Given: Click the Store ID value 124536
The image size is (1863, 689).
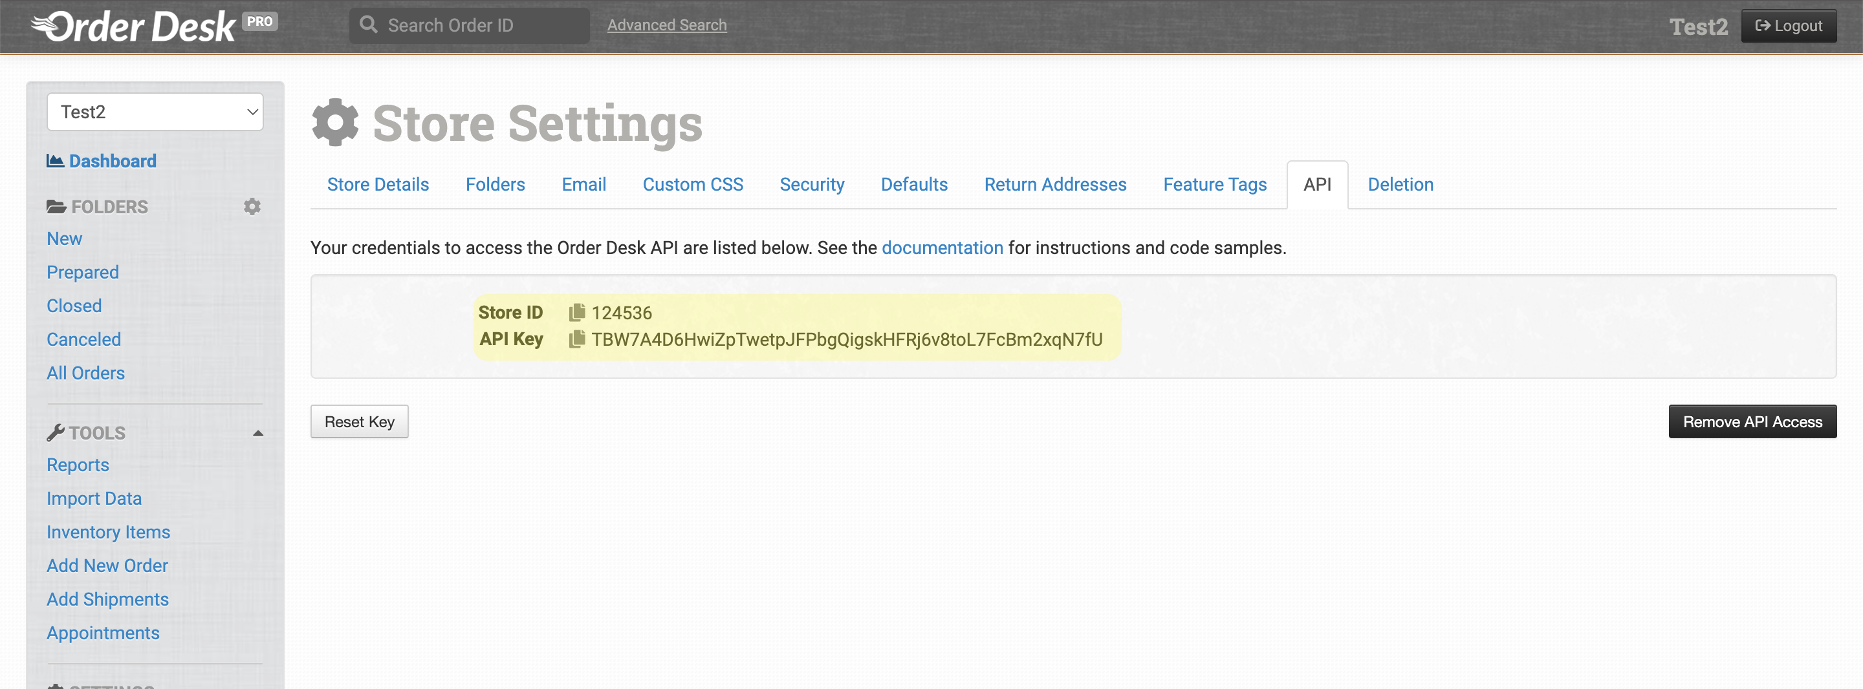Looking at the screenshot, I should click(621, 313).
